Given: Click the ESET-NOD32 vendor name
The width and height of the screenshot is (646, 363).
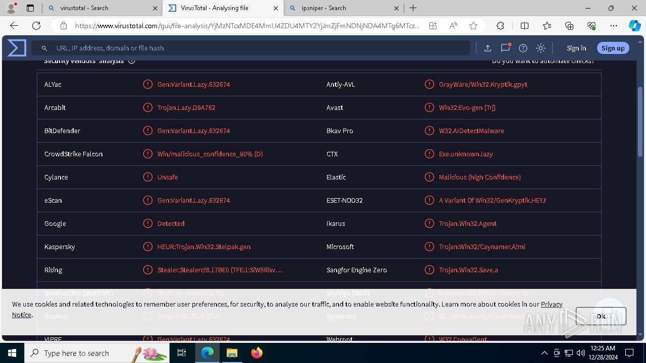Looking at the screenshot, I should (345, 200).
